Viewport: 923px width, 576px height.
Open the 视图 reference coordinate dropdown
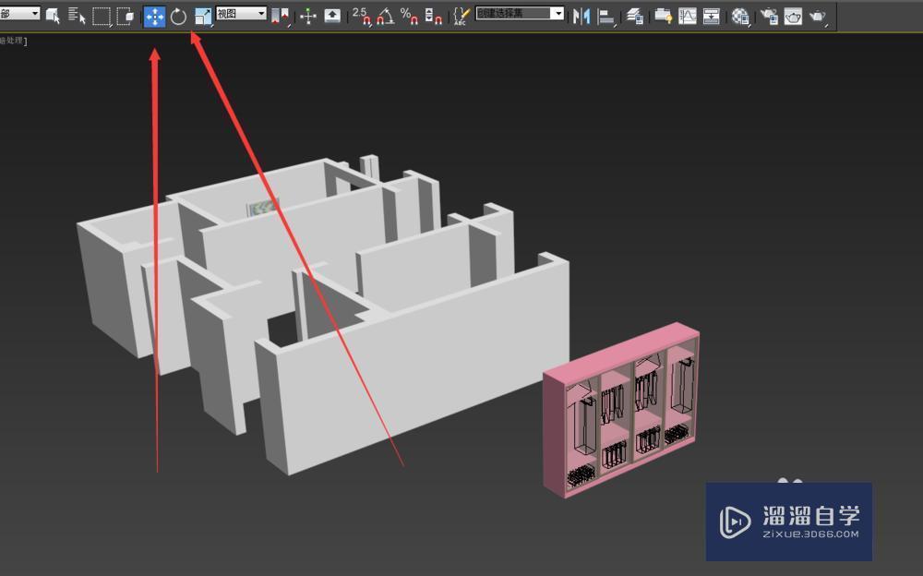(x=241, y=14)
